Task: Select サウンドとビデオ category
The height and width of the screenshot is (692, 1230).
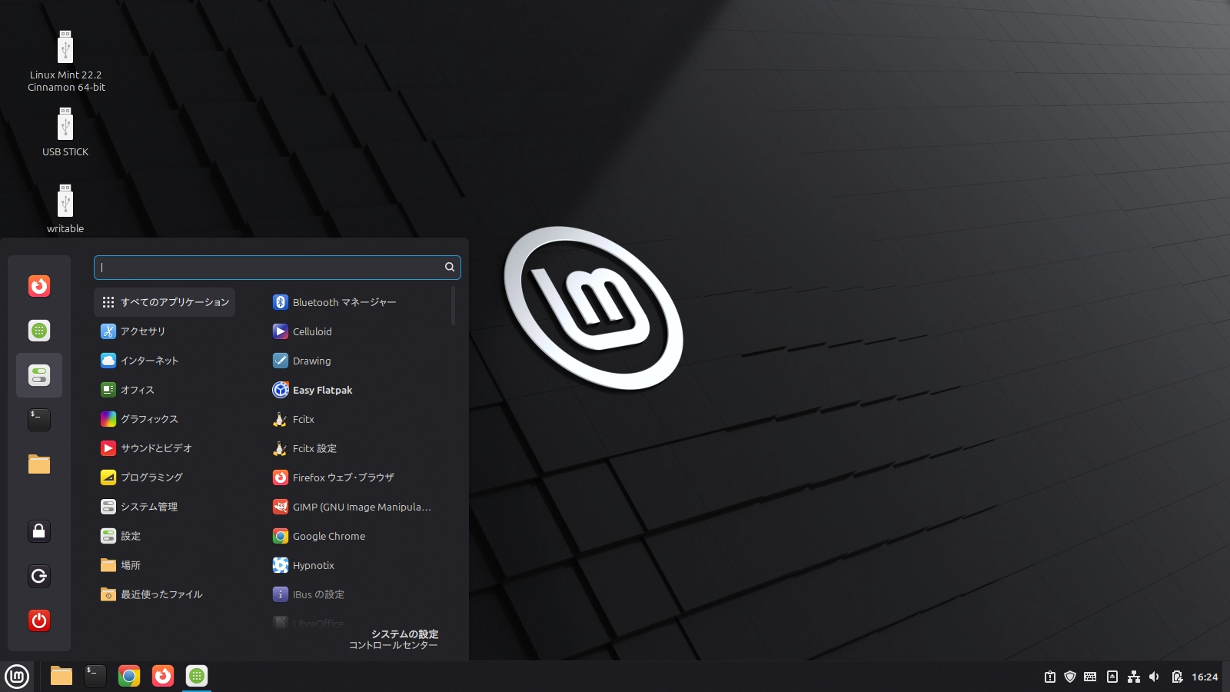Action: 165,448
